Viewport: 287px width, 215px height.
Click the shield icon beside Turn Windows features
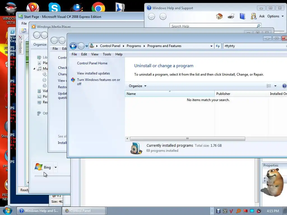pos(73,80)
